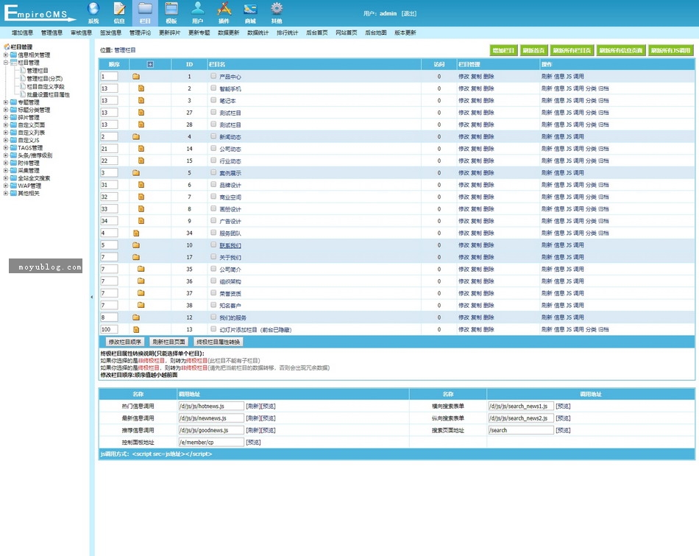Collapse the 栏目管理 tree node
Image resolution: width=699 pixels, height=556 pixels.
[6, 63]
